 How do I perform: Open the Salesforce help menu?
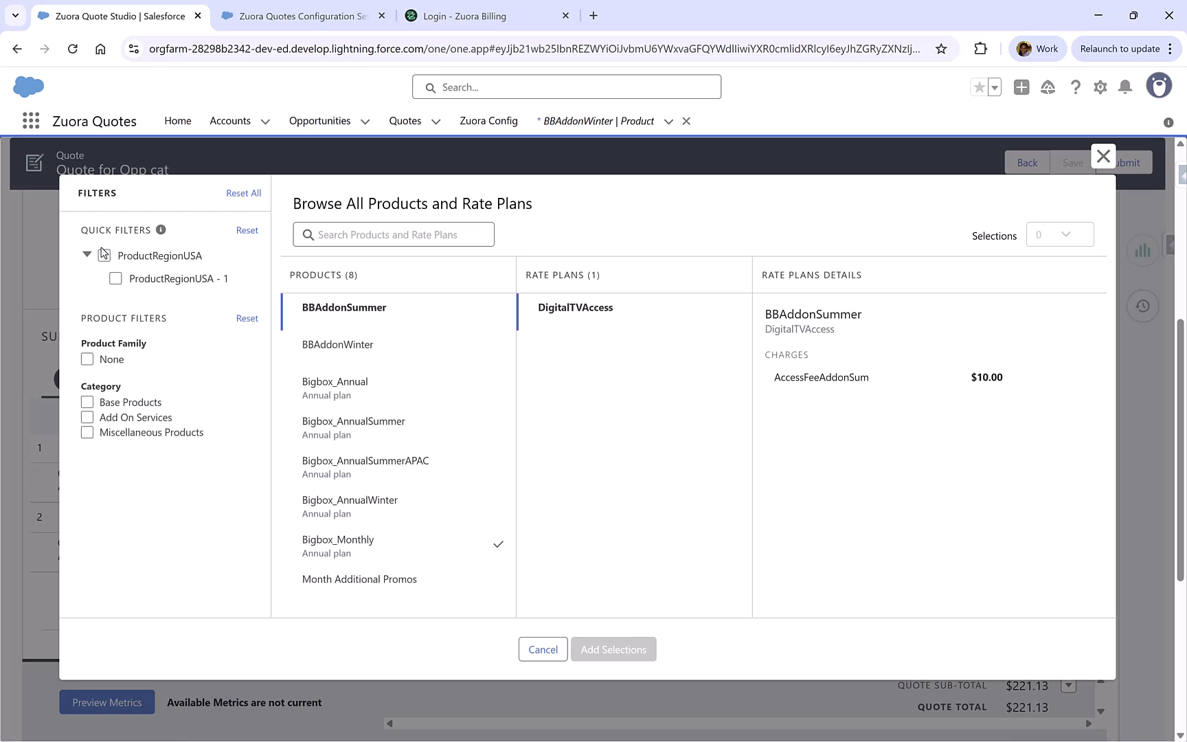(x=1075, y=87)
